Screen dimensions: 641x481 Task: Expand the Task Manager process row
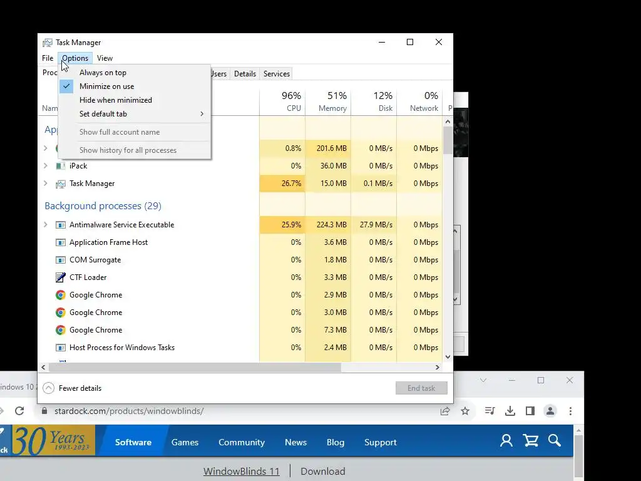[x=45, y=184]
